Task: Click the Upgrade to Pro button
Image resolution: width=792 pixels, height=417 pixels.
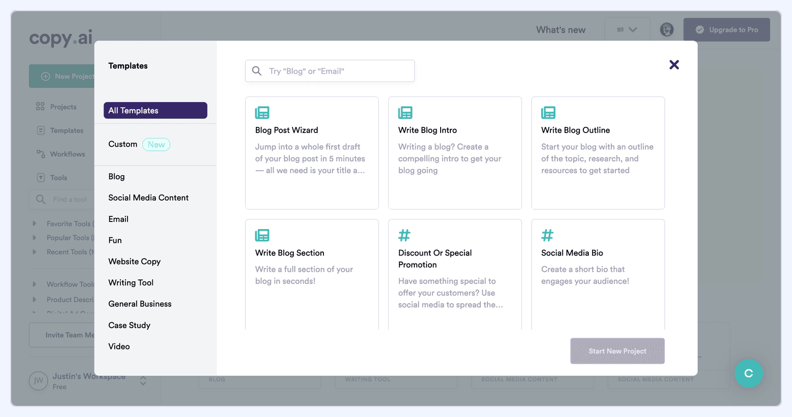Action: click(727, 29)
